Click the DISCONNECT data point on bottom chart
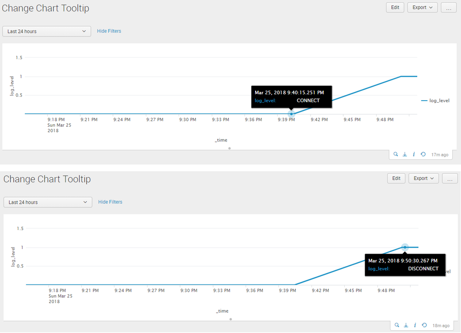 point(405,248)
